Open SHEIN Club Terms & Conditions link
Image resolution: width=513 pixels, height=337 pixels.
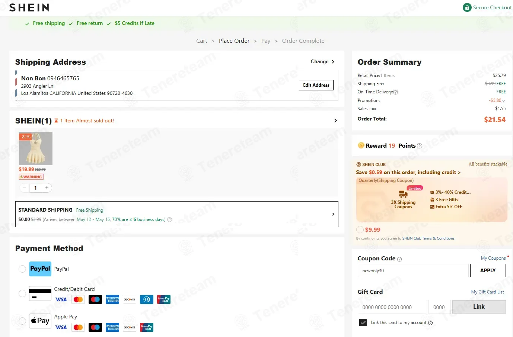coord(428,238)
